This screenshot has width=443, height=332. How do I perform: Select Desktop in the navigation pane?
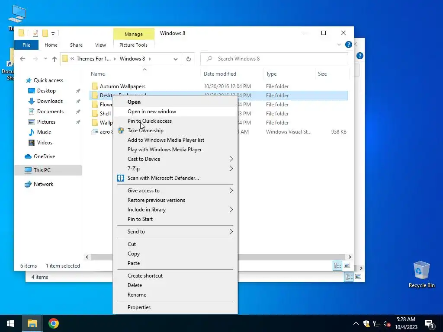coord(46,91)
